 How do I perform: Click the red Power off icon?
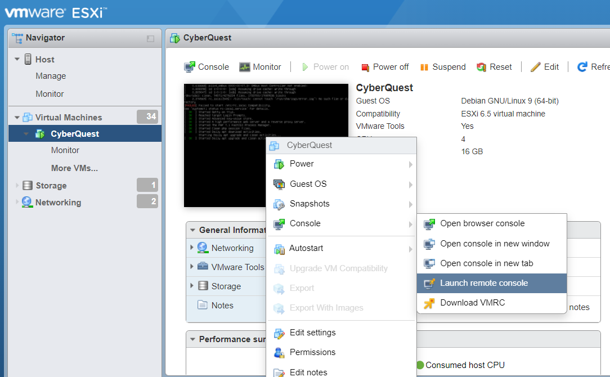click(x=365, y=68)
